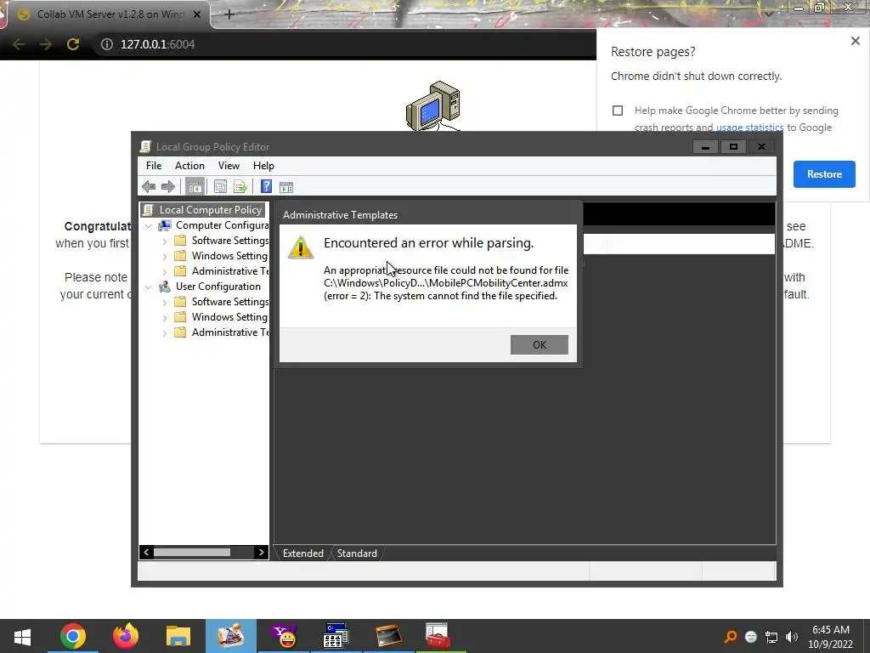This screenshot has width=870, height=653.
Task: Click the orange magnifier tray icon
Action: tap(731, 637)
